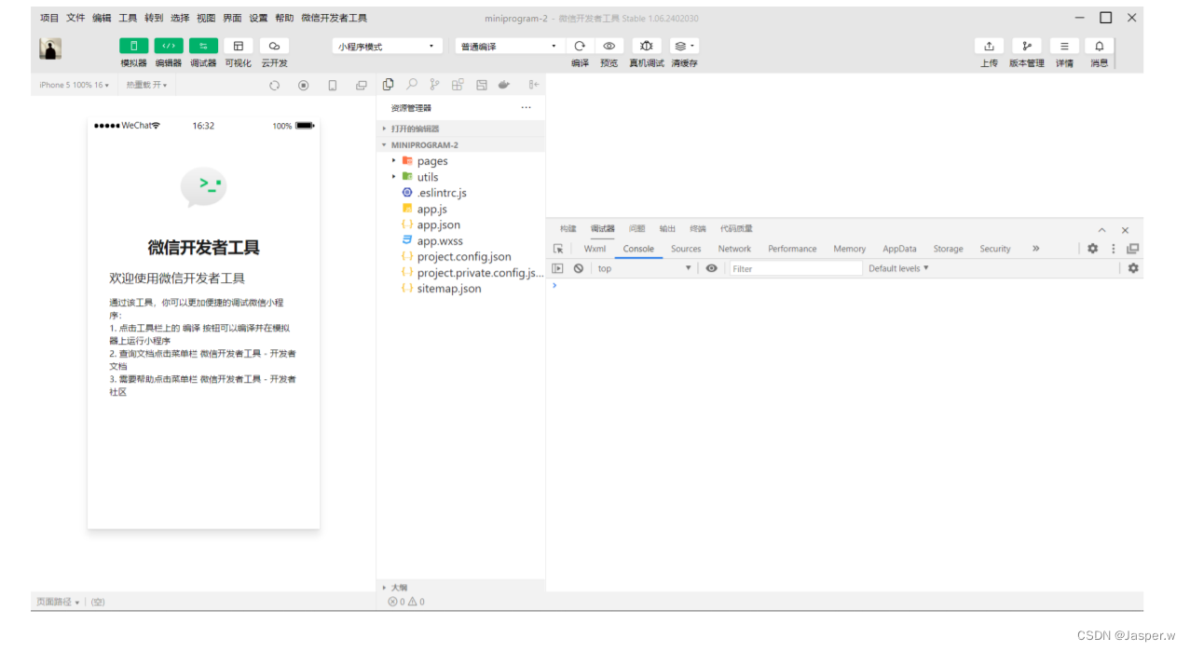Screen dimensions: 1190x651
Task: Select the file explorer icon in sidebar
Action: (x=389, y=85)
